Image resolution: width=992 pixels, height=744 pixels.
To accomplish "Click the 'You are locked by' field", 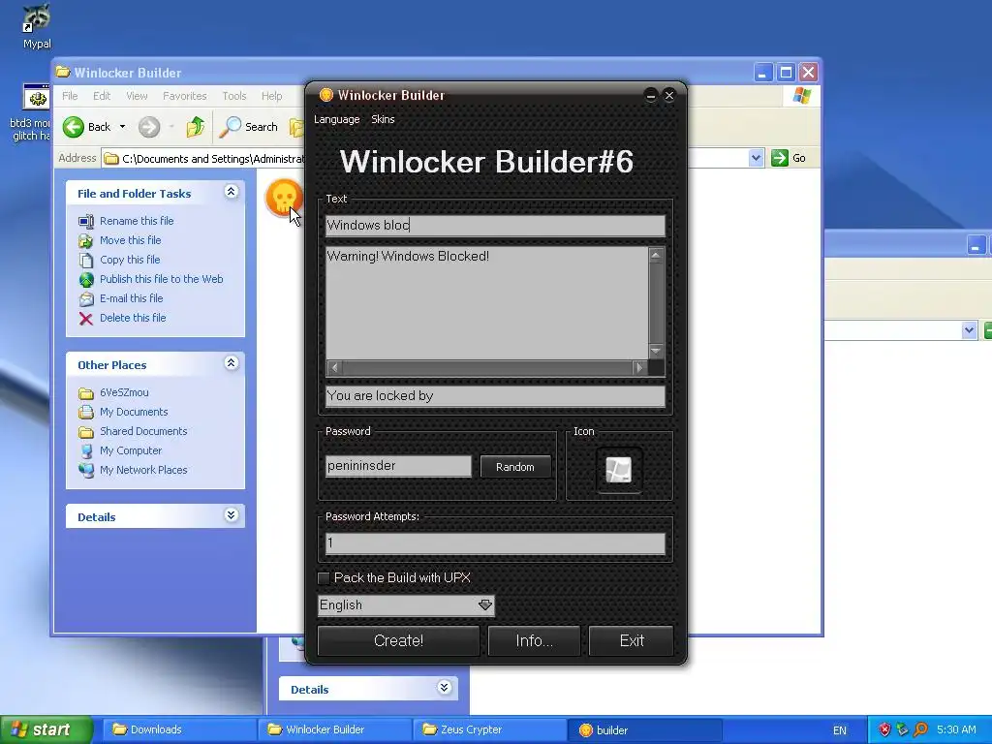I will (x=495, y=396).
